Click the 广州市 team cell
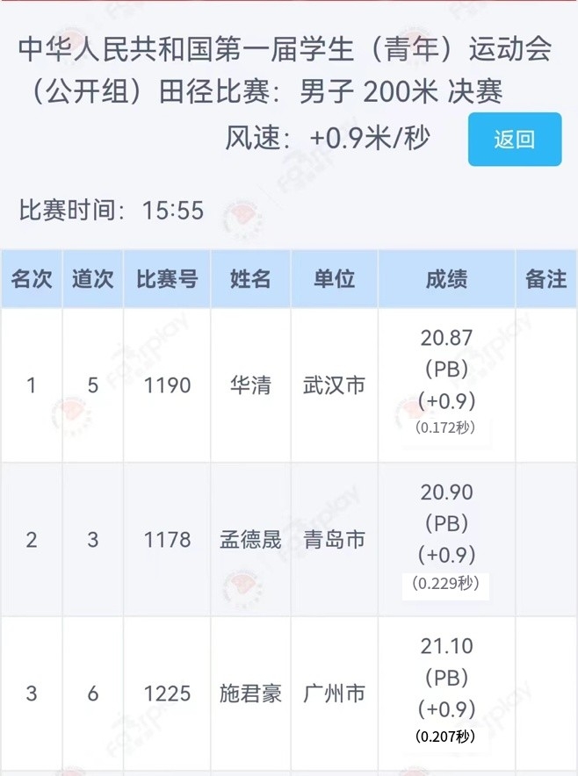Image resolution: width=578 pixels, height=776 pixels. pyautogui.click(x=335, y=693)
